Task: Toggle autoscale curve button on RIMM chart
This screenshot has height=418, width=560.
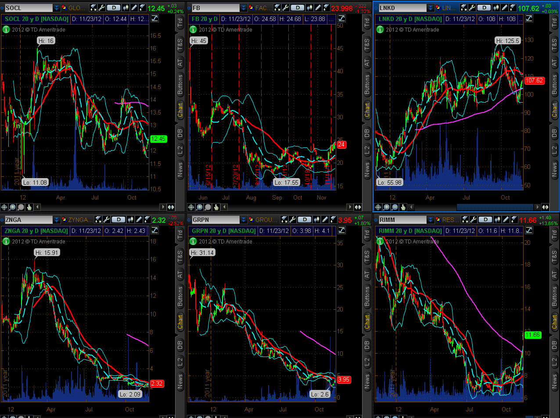Action: [529, 230]
